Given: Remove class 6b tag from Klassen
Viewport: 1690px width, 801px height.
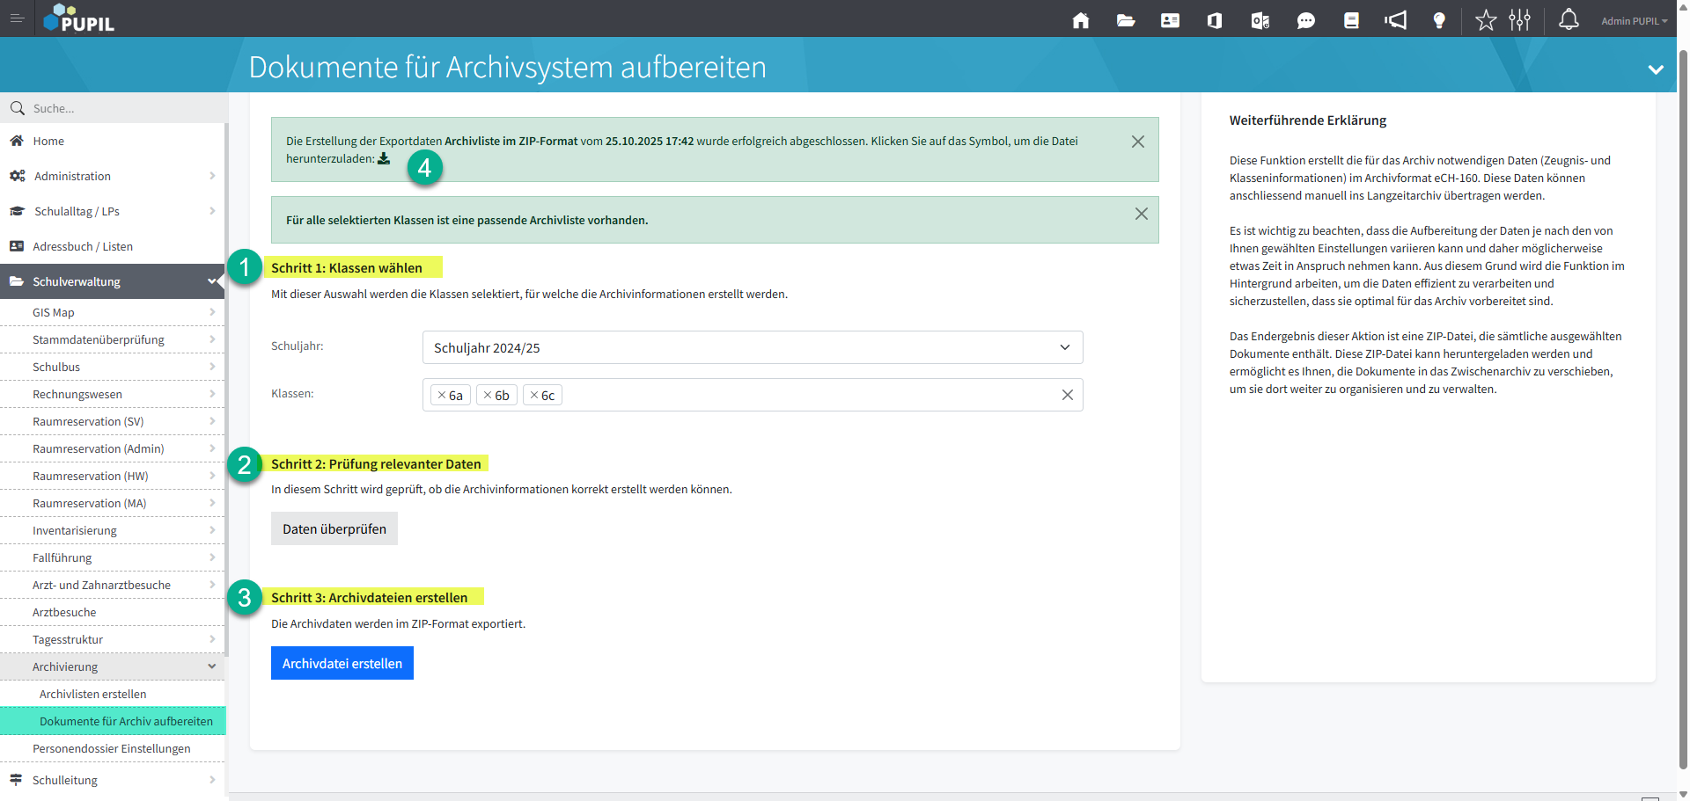Looking at the screenshot, I should coord(488,396).
